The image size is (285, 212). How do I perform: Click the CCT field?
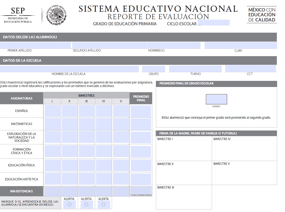click(x=251, y=69)
